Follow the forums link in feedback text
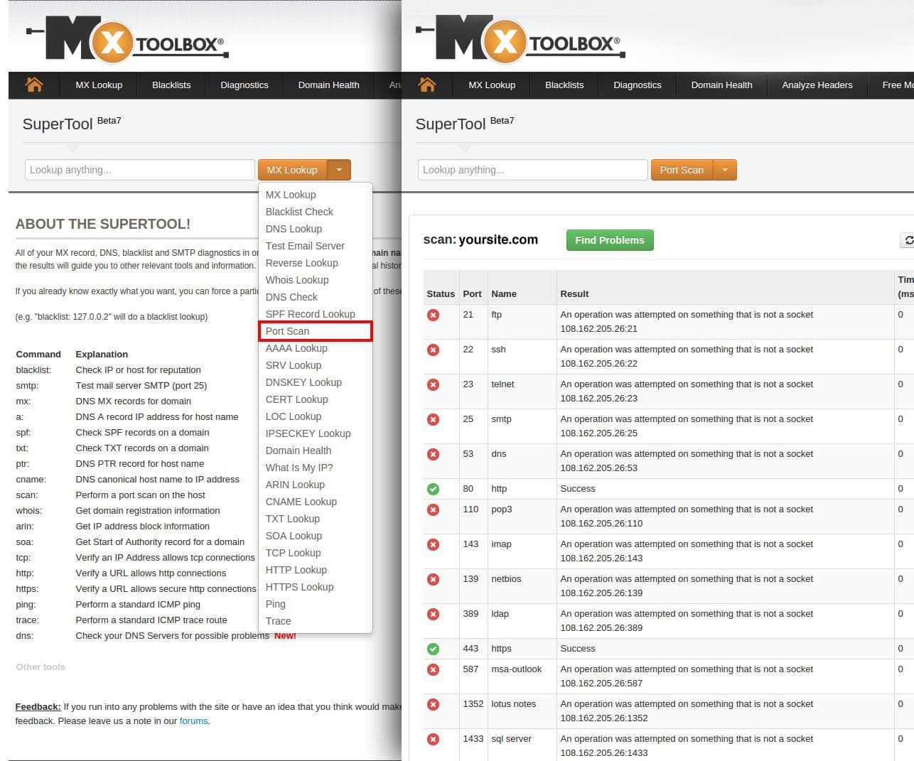This screenshot has width=914, height=761. pos(193,720)
